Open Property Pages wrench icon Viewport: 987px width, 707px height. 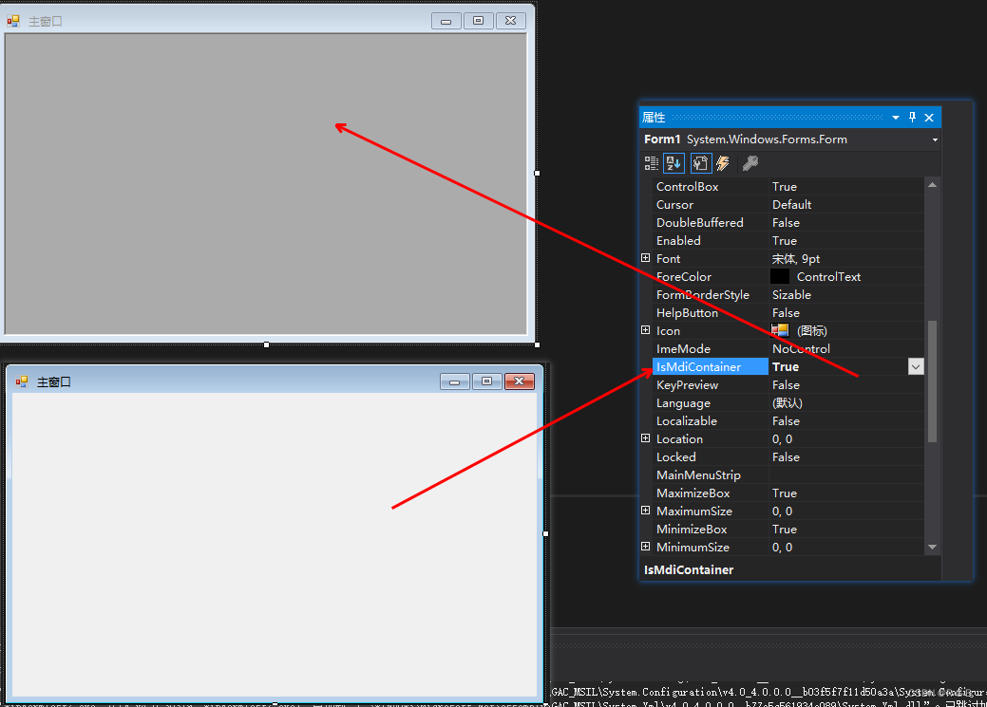(x=750, y=163)
